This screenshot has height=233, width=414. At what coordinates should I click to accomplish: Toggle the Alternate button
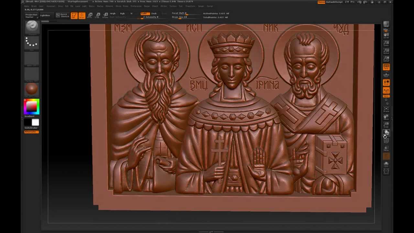click(31, 132)
